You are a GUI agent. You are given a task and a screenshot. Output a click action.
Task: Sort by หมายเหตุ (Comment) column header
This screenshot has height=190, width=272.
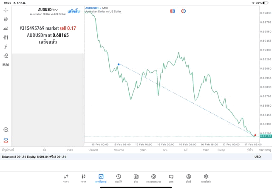[x=265, y=150]
